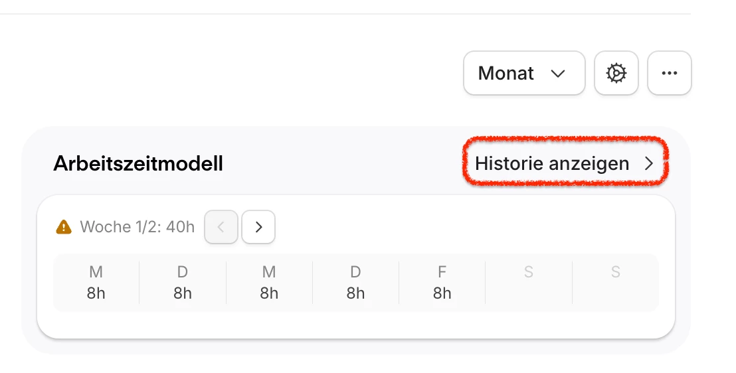The image size is (736, 373).
Task: Click the Arbeitszeitmodell heading
Action: (138, 164)
